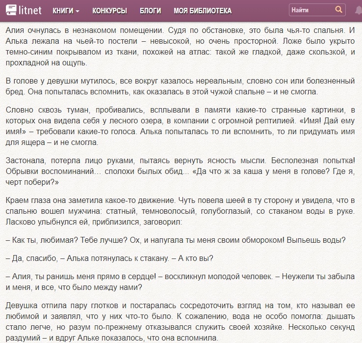Viewport: 362px width, 343px height.
Task: Click the line 'Как ты, любимая?'
Action: pyautogui.click(x=176, y=240)
